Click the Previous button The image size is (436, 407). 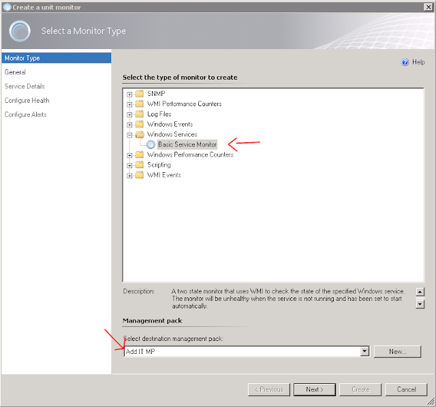tap(269, 389)
